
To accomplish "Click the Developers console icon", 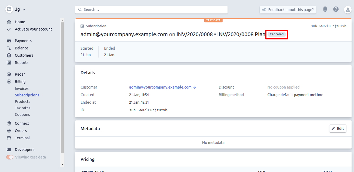I will (9, 150).
